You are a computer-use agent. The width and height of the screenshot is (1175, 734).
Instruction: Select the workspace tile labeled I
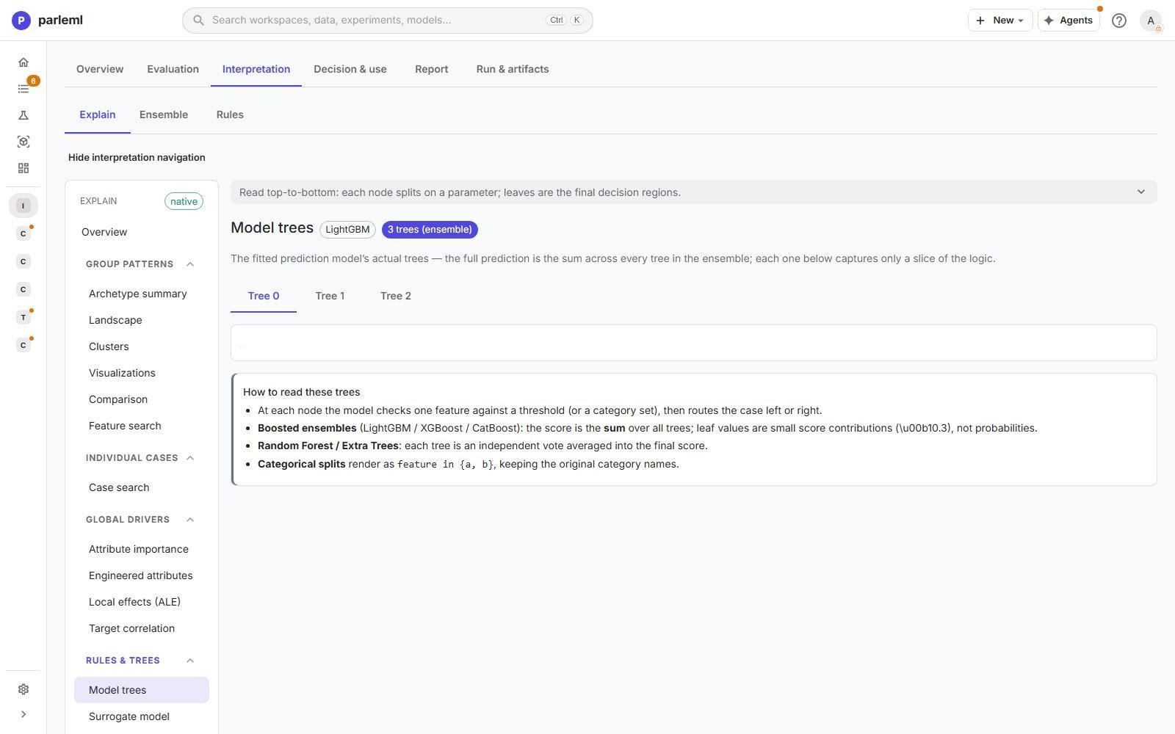pos(23,206)
